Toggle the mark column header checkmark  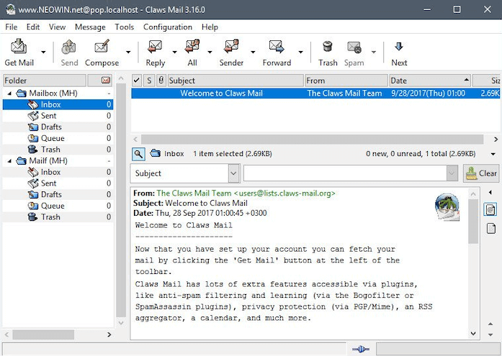(x=137, y=81)
